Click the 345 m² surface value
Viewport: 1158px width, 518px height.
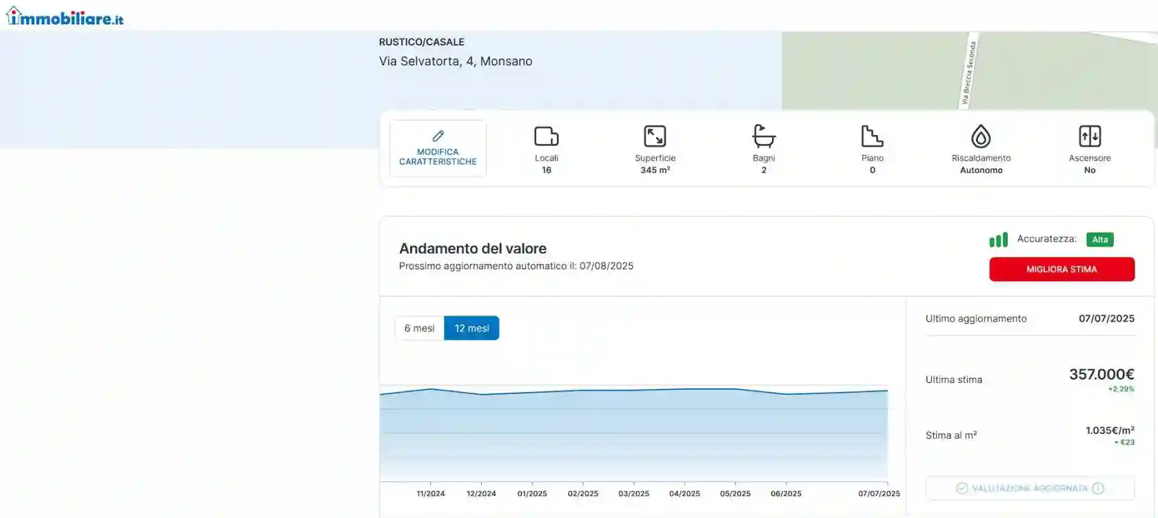pos(655,170)
